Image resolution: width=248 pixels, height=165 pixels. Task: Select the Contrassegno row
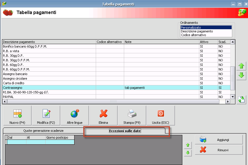click(x=116, y=88)
